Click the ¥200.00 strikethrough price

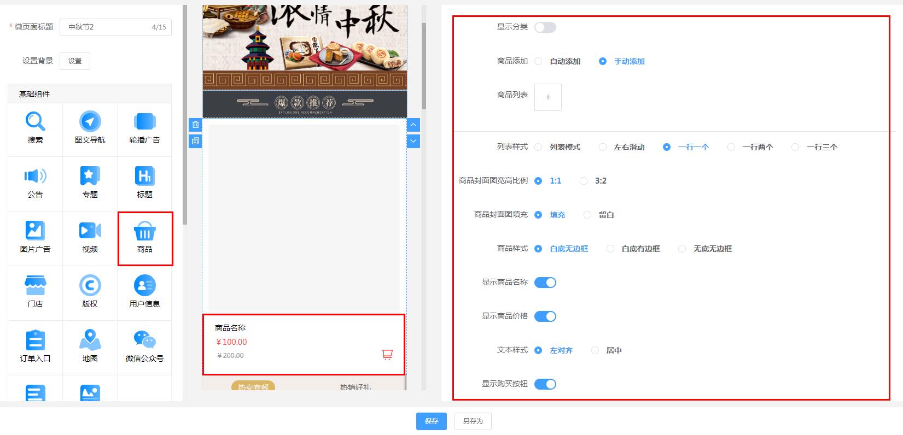[230, 356]
